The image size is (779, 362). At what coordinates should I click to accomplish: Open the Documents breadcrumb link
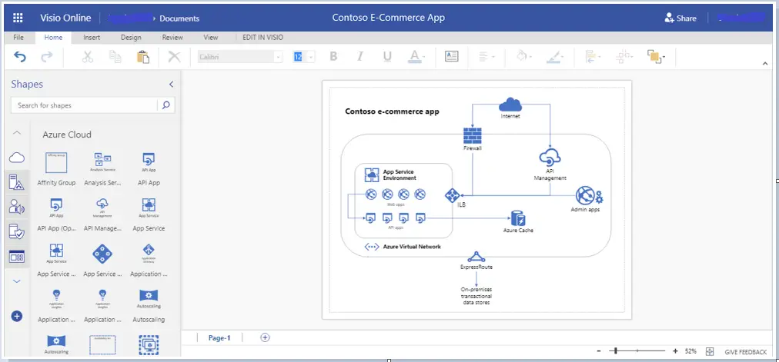[x=179, y=18]
